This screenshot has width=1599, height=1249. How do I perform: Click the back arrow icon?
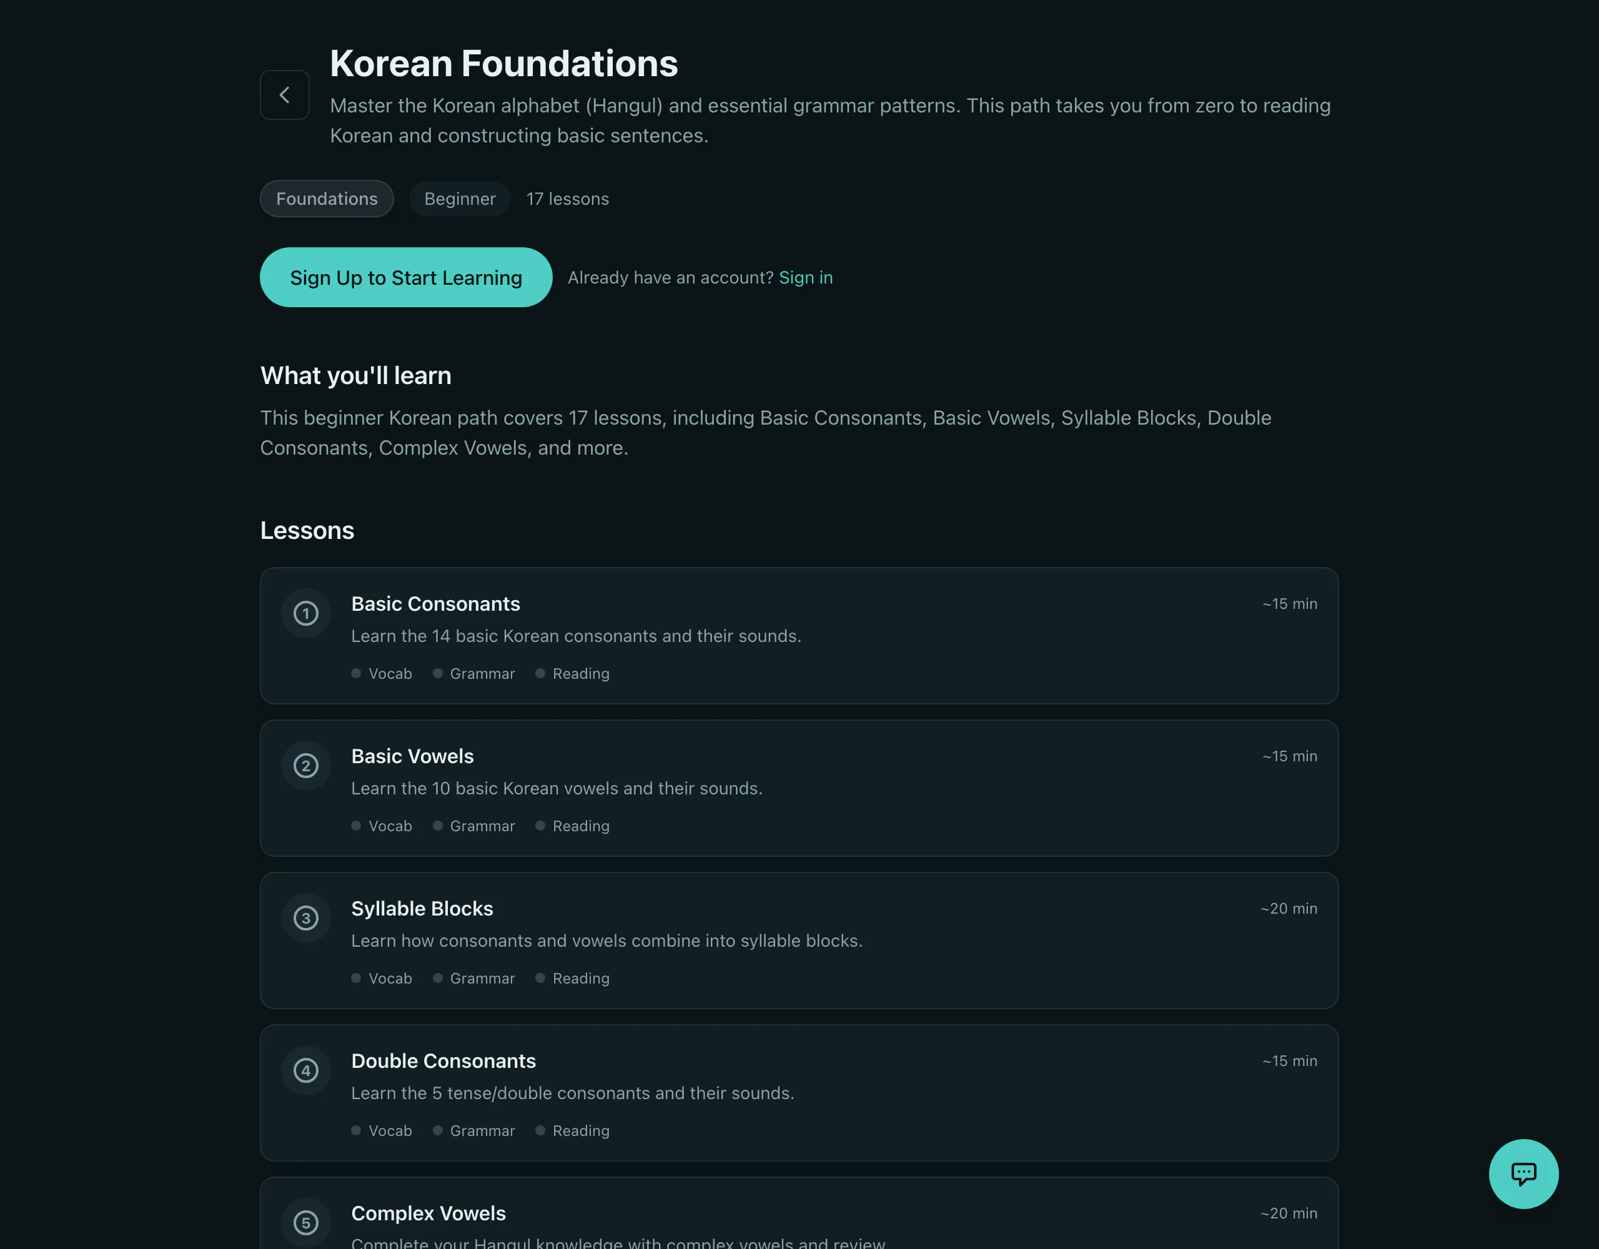284,94
